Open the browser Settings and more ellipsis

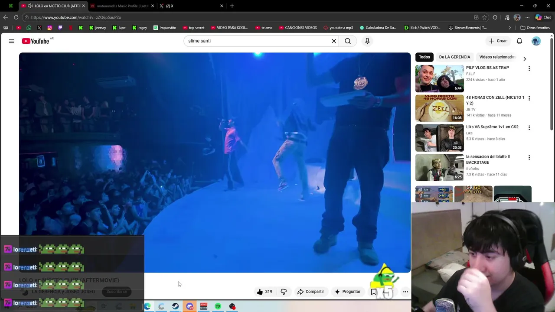coord(527,17)
